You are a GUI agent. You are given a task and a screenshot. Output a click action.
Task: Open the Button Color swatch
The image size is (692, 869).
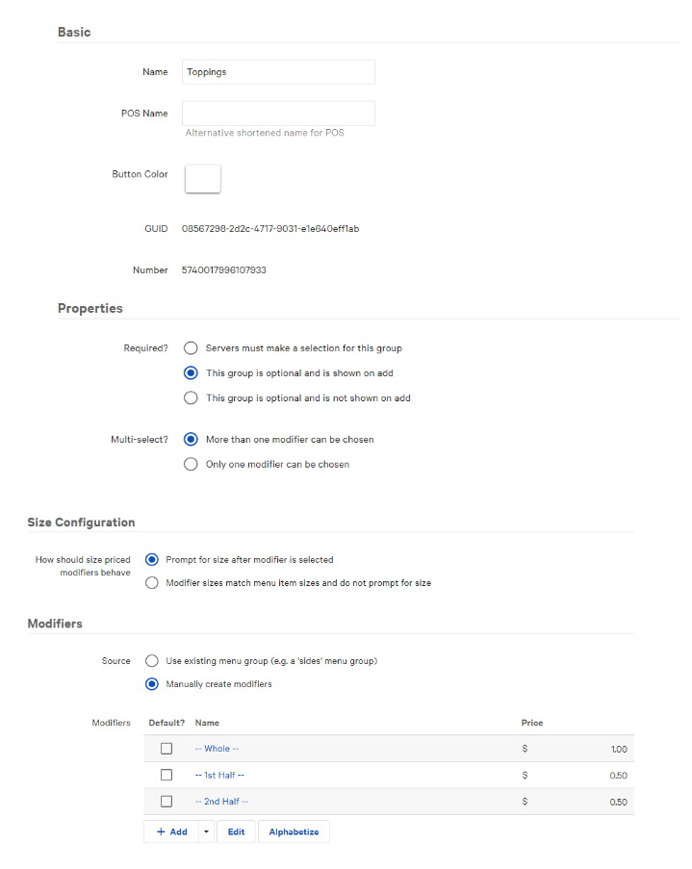point(202,179)
